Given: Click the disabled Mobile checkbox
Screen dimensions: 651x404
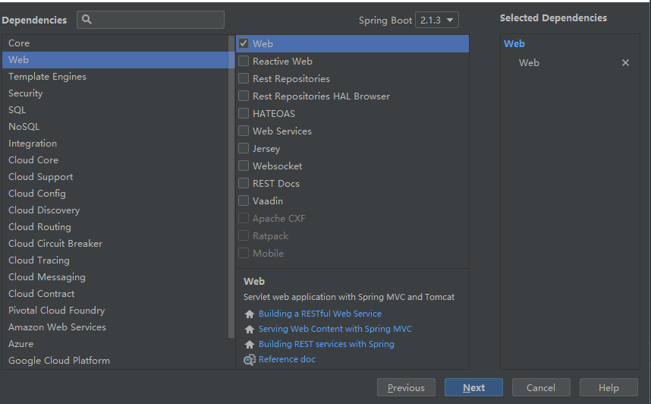Looking at the screenshot, I should pyautogui.click(x=244, y=253).
